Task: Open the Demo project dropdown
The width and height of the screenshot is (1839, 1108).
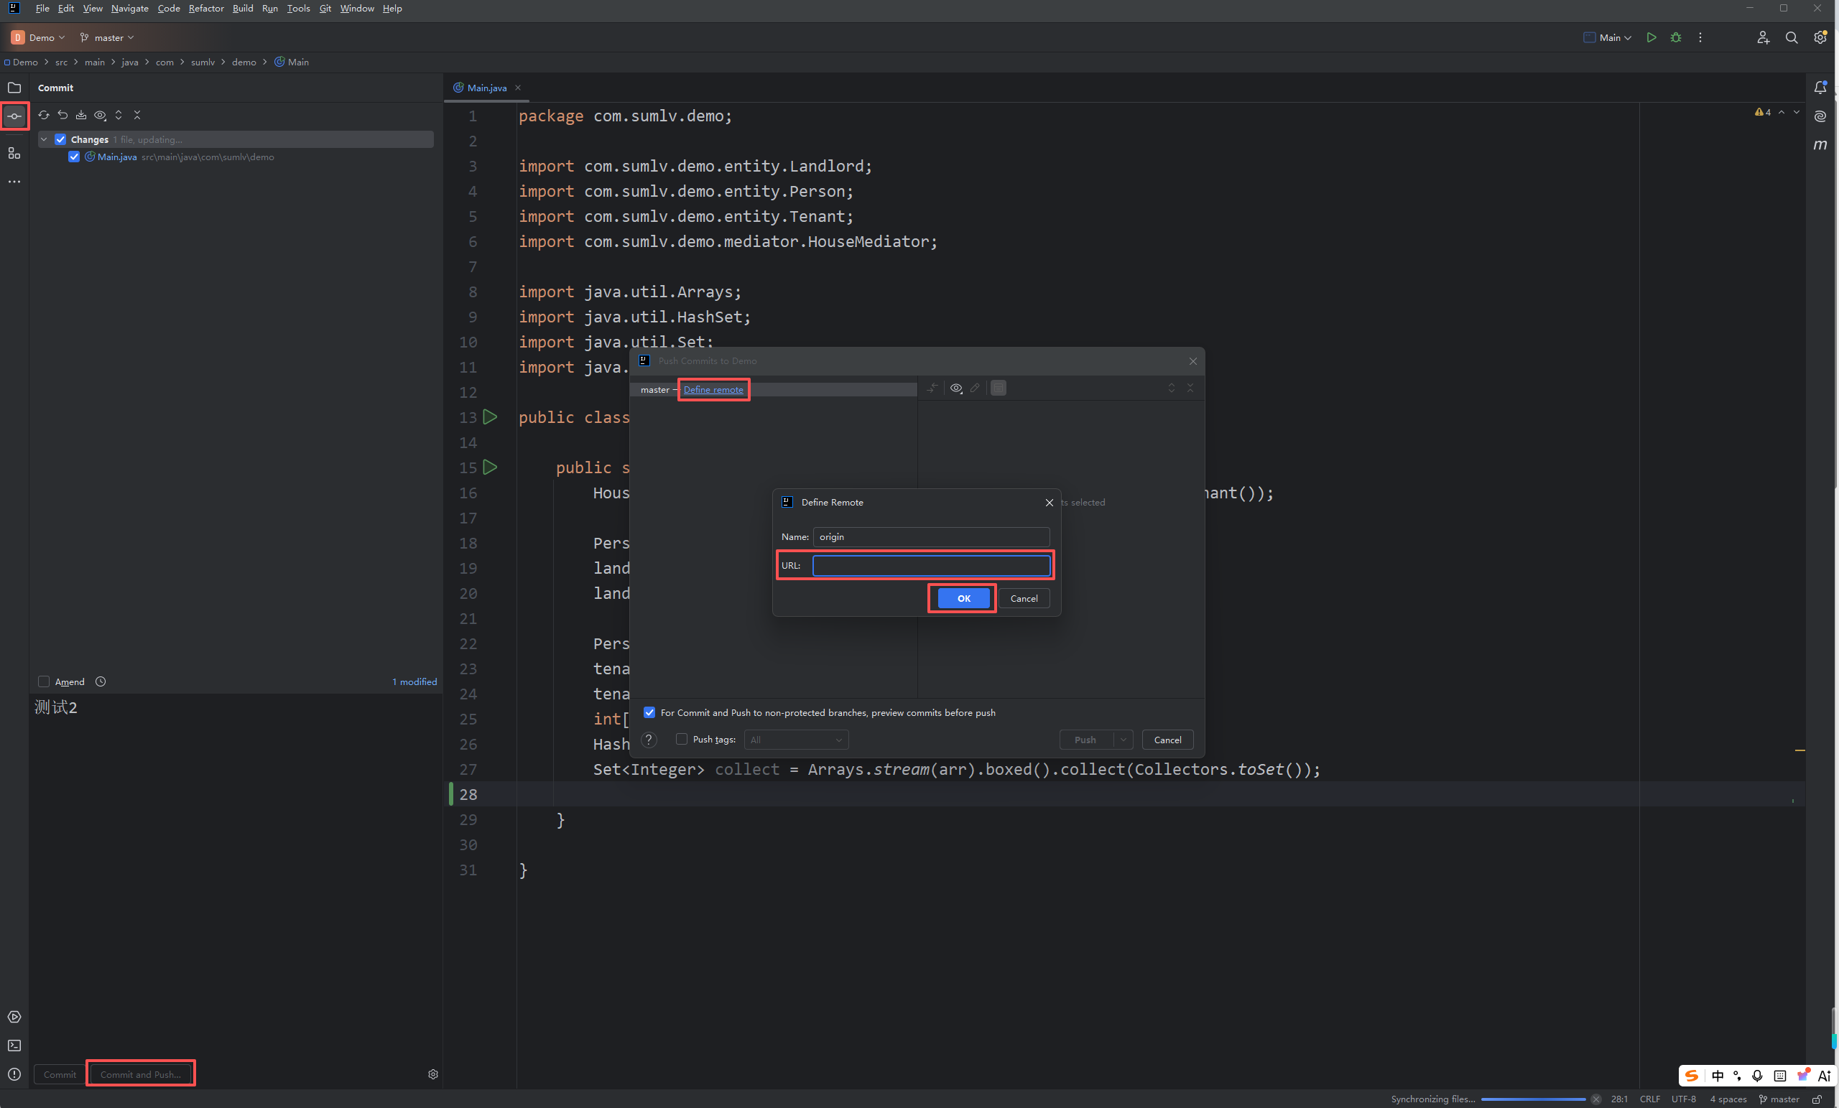Action: click(x=38, y=37)
